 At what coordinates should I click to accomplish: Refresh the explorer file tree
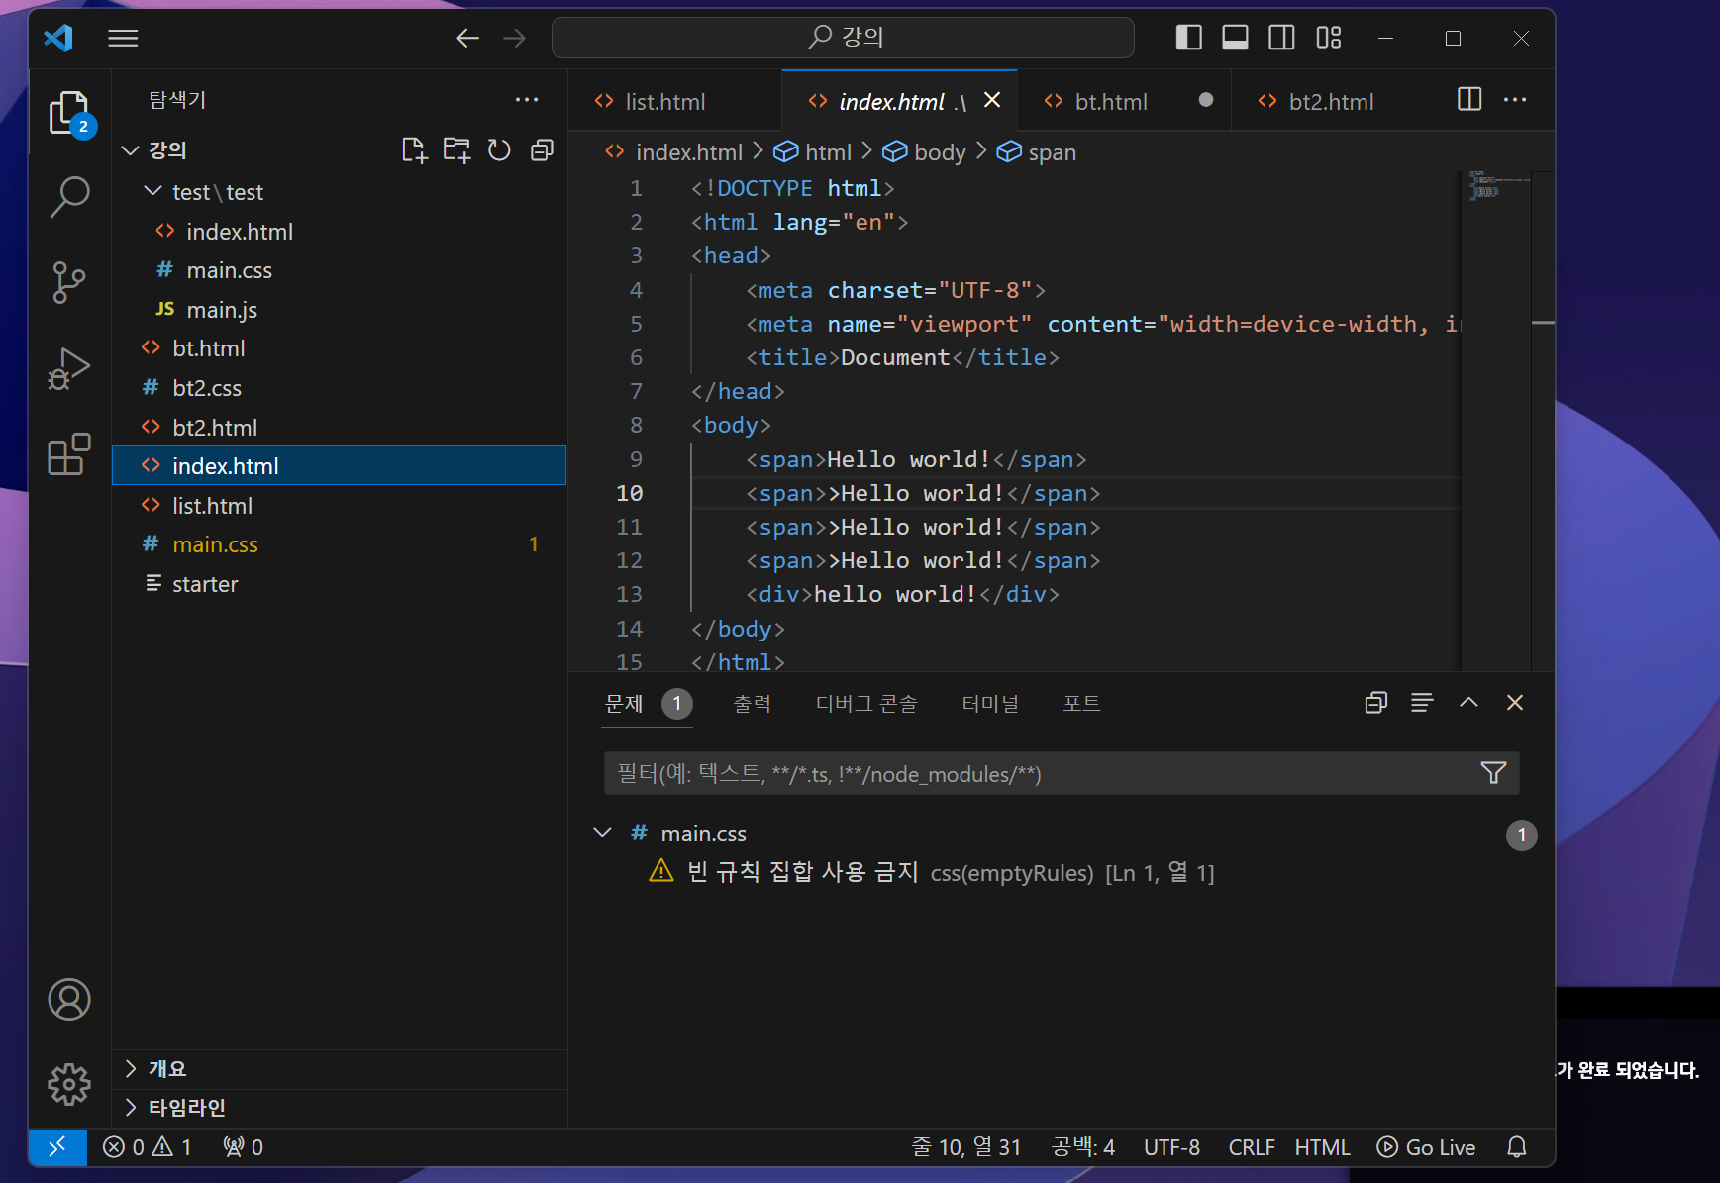[x=499, y=150]
